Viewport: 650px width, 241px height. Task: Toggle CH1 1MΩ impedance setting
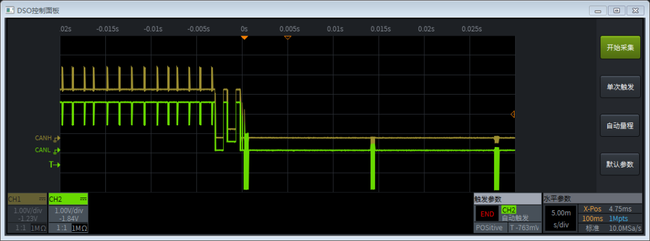38,228
